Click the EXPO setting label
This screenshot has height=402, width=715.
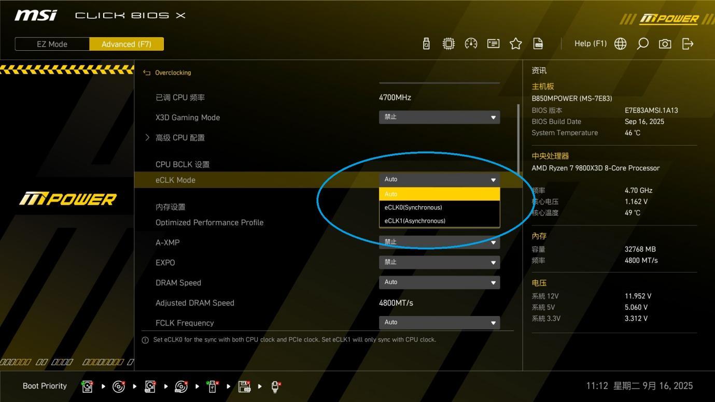click(x=165, y=263)
